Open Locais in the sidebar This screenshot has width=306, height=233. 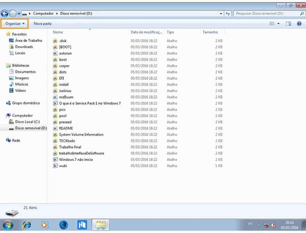pos(20,53)
